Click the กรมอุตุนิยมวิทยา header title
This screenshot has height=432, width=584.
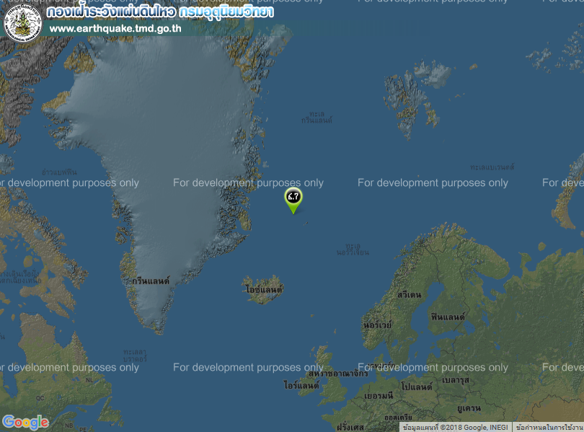(x=226, y=12)
